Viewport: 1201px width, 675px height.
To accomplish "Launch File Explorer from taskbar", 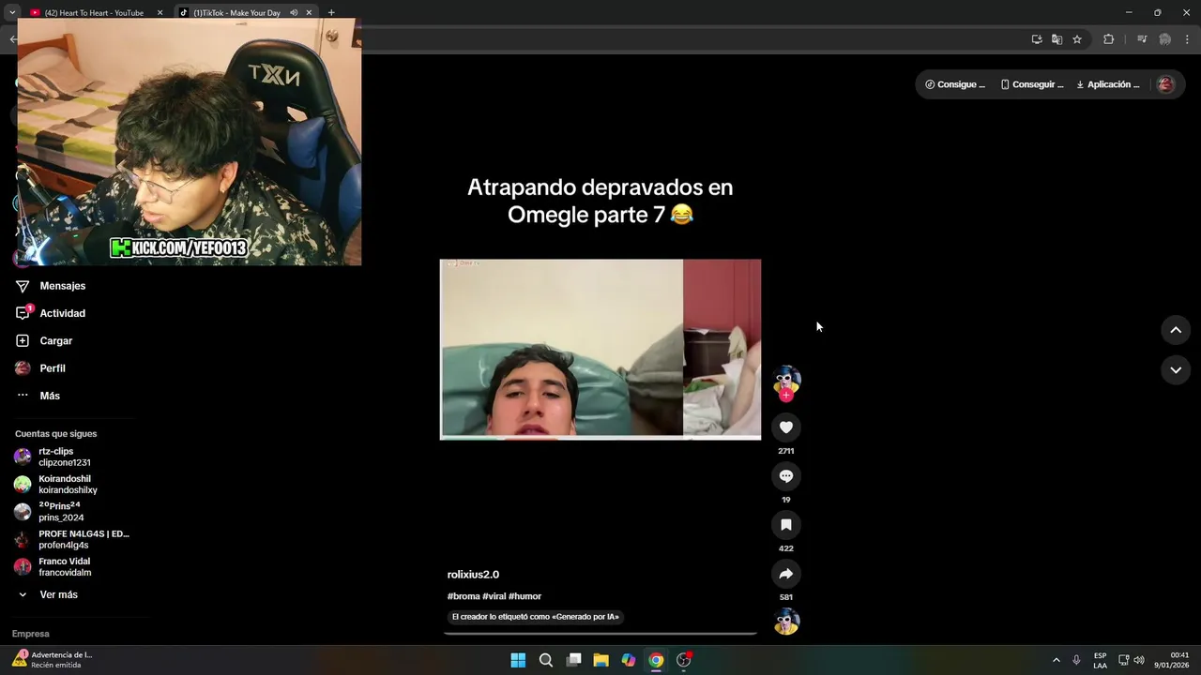I will 600,660.
